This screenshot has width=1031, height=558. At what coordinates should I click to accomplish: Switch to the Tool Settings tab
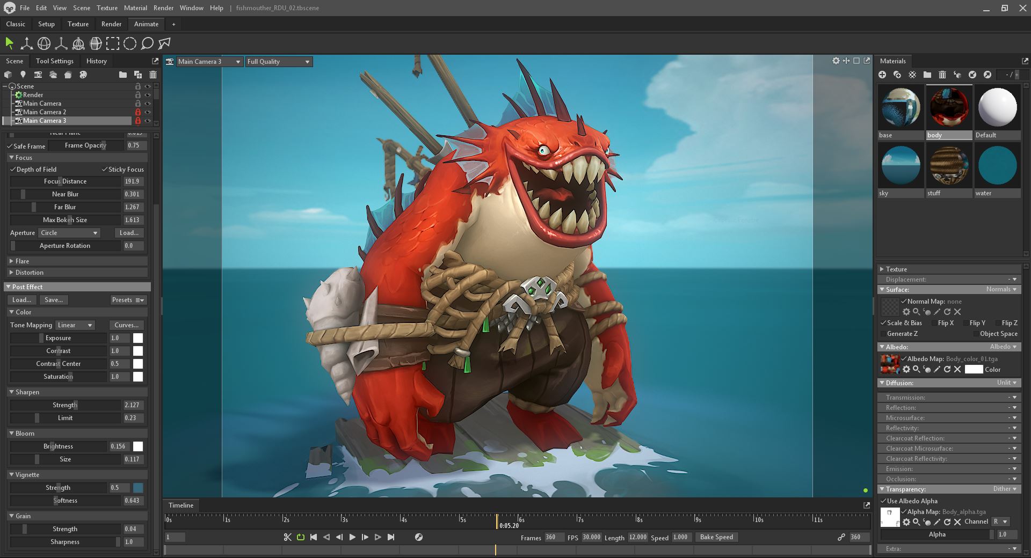(54, 61)
